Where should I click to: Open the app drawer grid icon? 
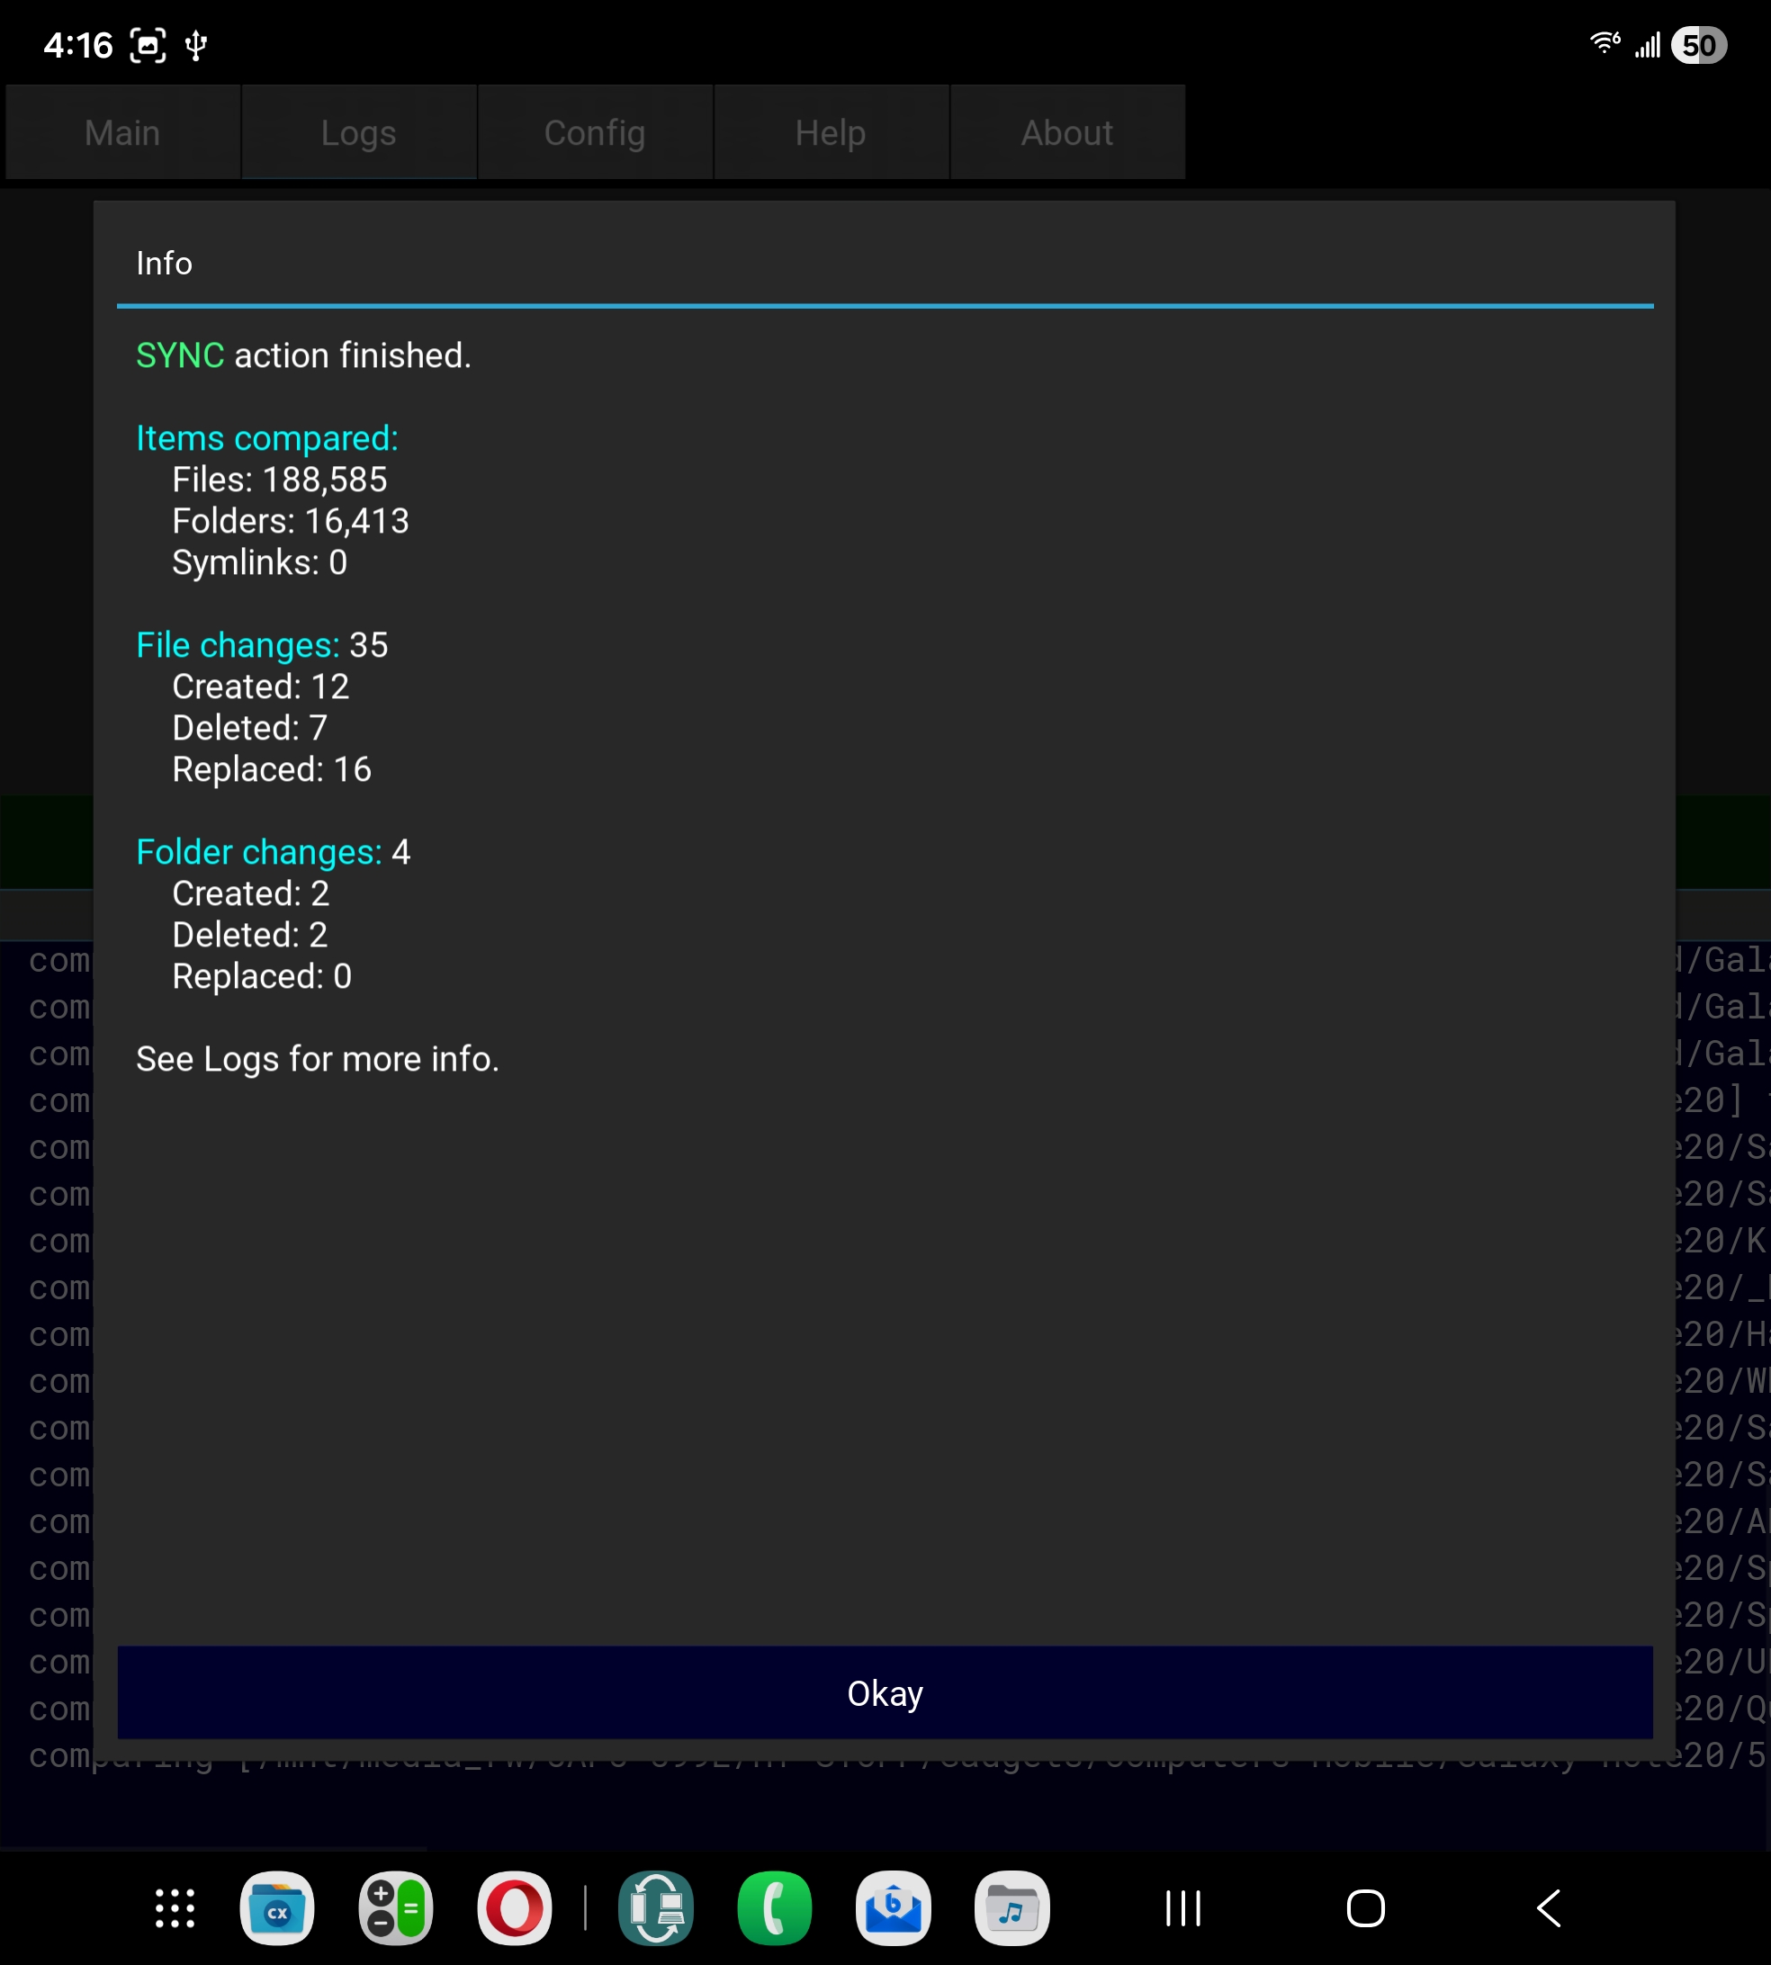(x=175, y=1908)
